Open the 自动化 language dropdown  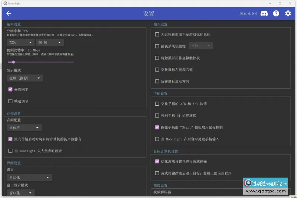tap(29, 178)
